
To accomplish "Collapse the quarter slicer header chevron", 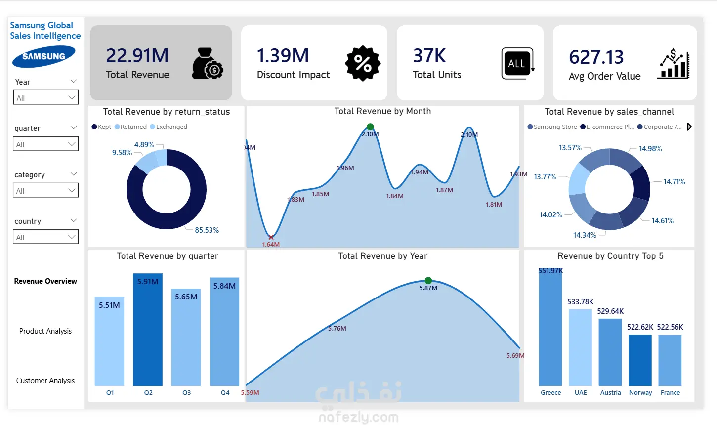I will tap(74, 127).
